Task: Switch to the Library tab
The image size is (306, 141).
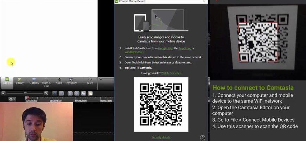Action: click(20, 81)
